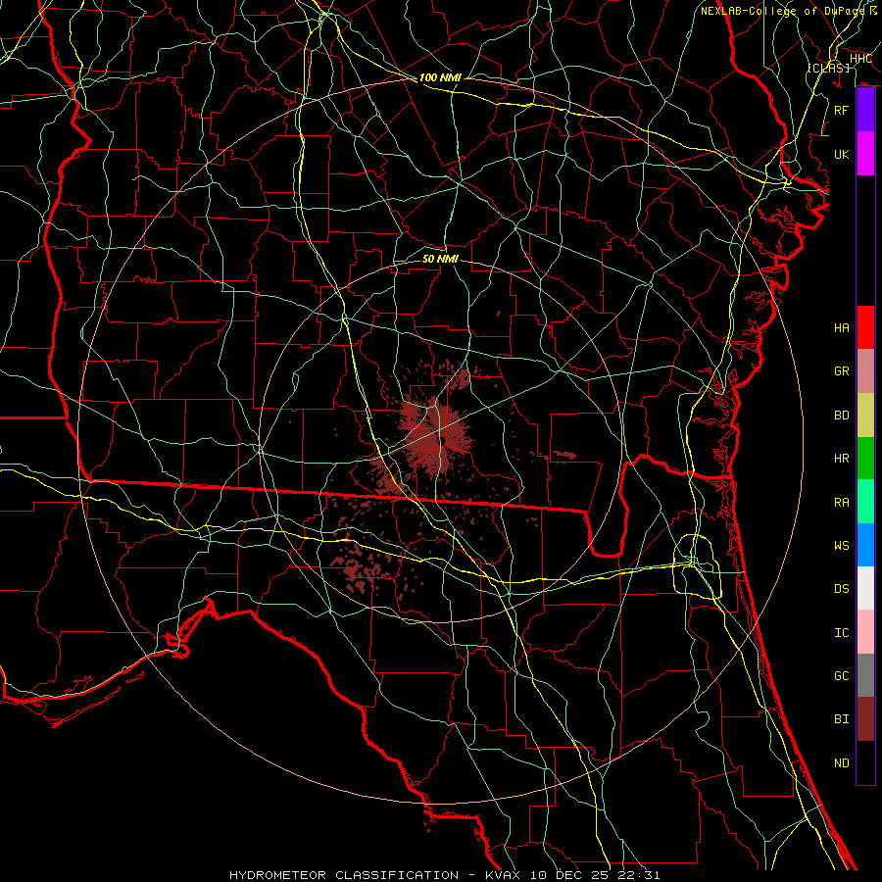Click the BI legend label
Screen dimensions: 882x882
842,719
